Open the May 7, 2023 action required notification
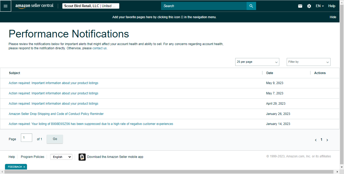344x174 pixels. click(x=53, y=93)
